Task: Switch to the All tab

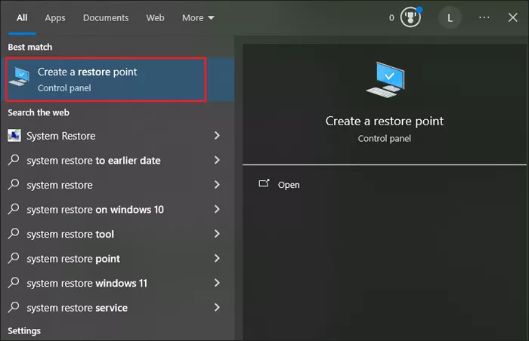Action: pyautogui.click(x=22, y=17)
